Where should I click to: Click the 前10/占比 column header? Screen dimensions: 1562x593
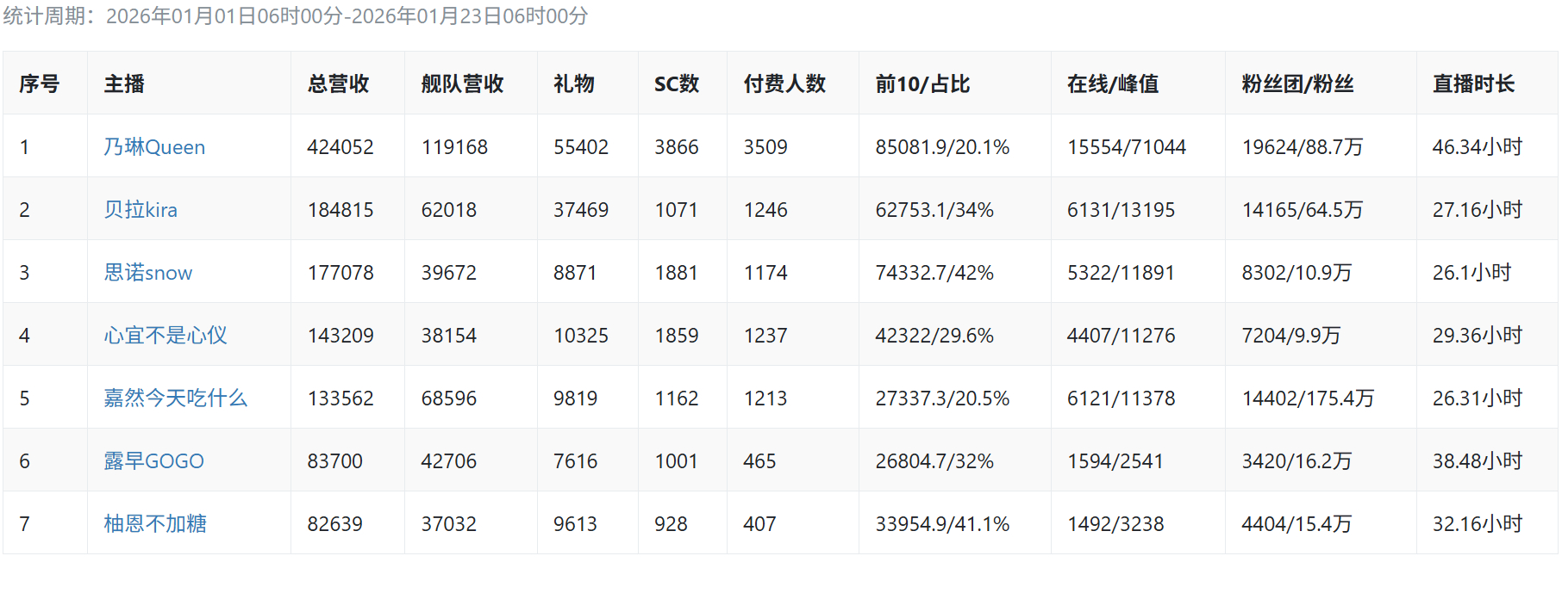click(922, 84)
